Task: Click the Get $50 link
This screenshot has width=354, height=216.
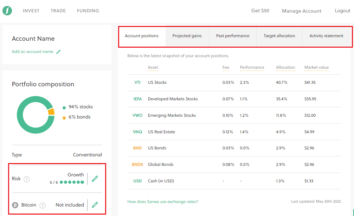Action: click(260, 11)
